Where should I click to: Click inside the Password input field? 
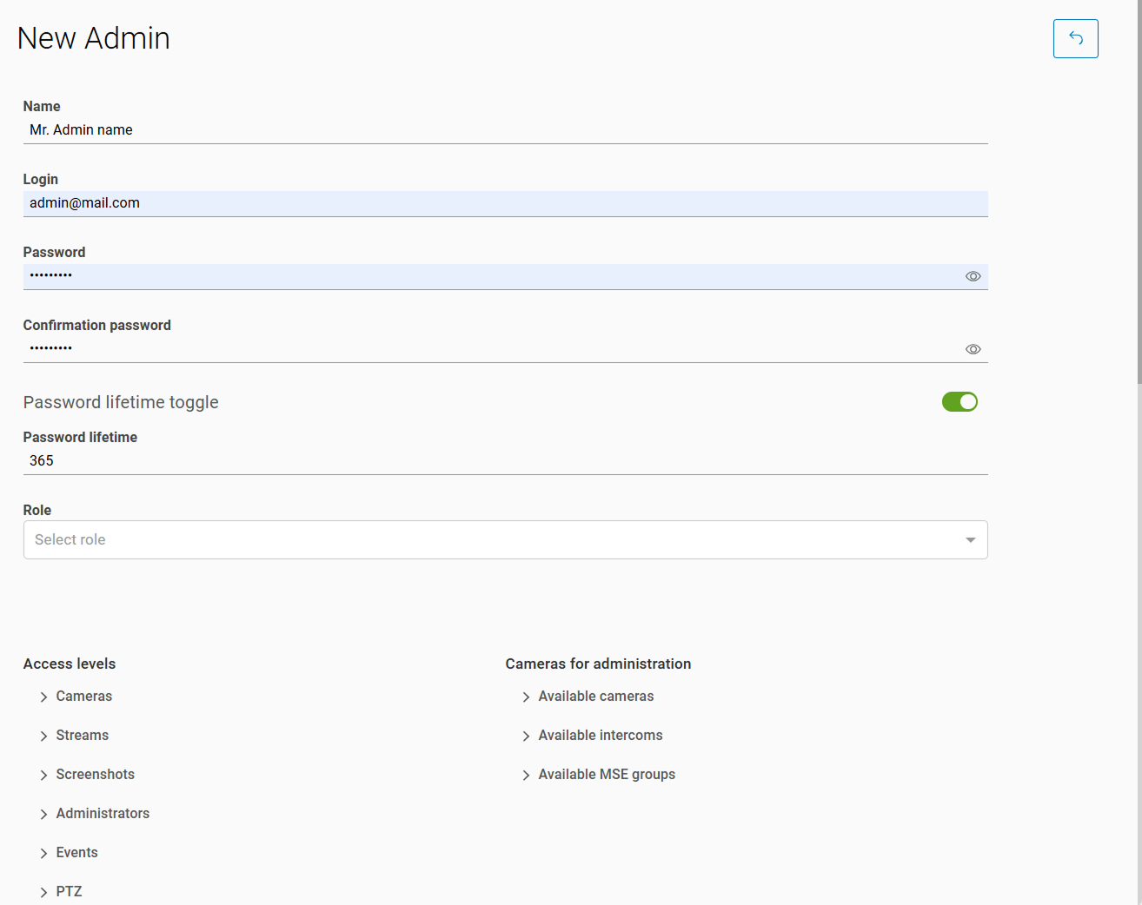(487, 276)
